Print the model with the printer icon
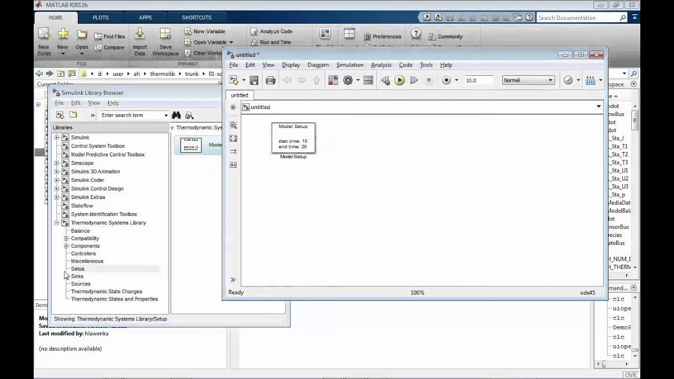 [271, 81]
